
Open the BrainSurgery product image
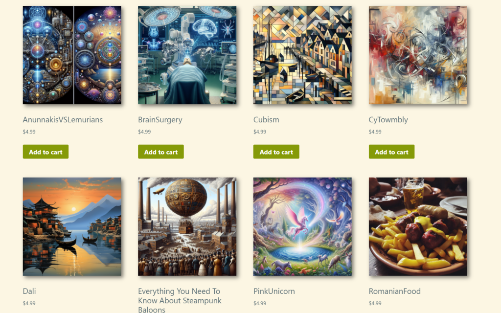click(x=187, y=55)
